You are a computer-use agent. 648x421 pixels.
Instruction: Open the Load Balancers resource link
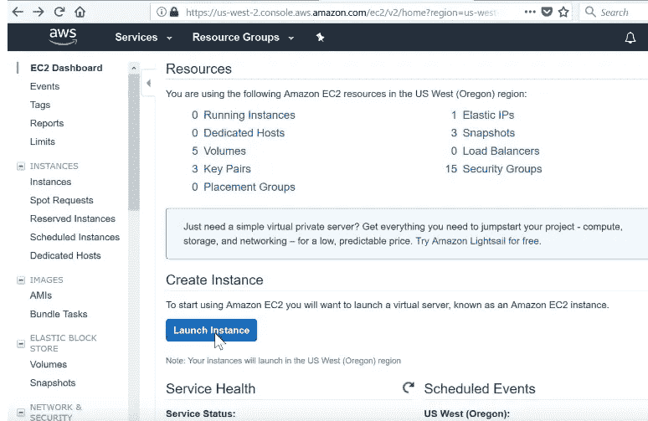coord(501,151)
